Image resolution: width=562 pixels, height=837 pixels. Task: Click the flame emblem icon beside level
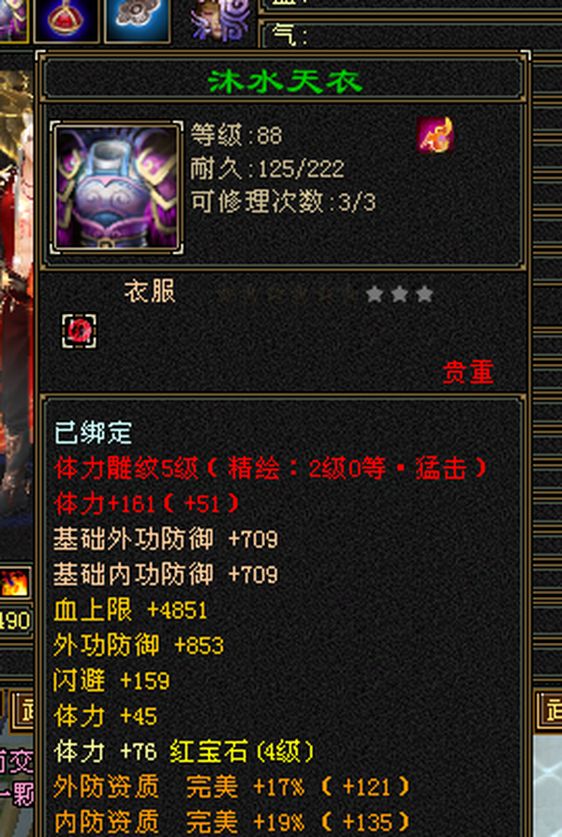pos(436,136)
